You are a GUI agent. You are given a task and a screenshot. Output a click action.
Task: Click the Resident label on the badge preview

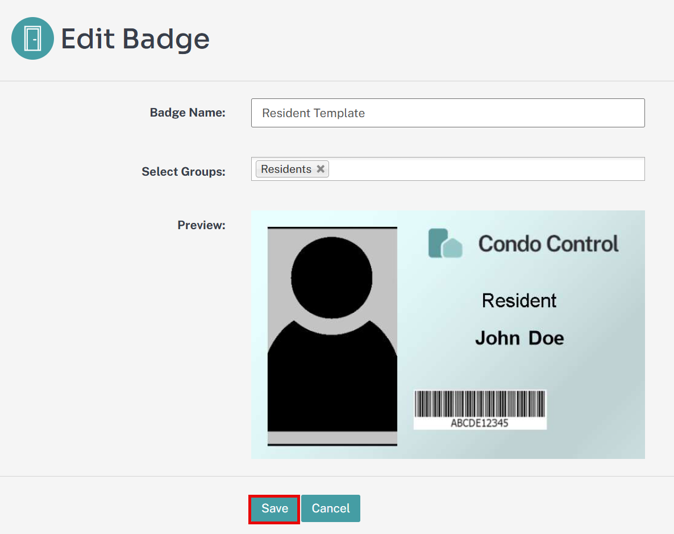tap(518, 300)
